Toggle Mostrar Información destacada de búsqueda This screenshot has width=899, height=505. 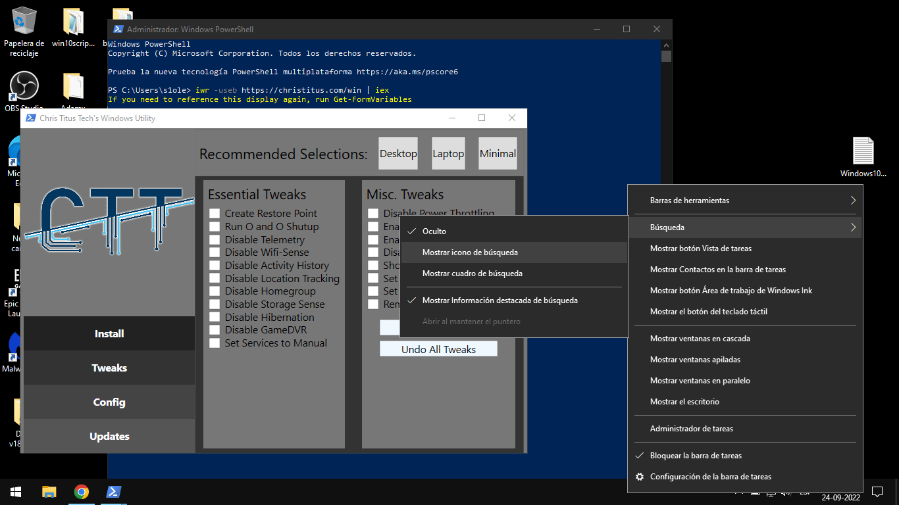point(514,301)
